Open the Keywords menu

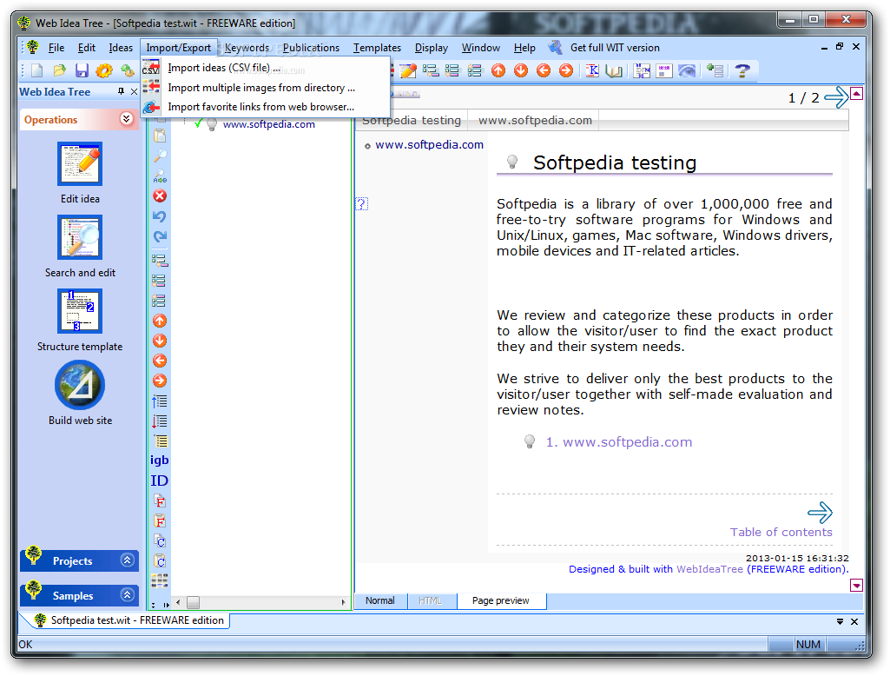point(247,48)
